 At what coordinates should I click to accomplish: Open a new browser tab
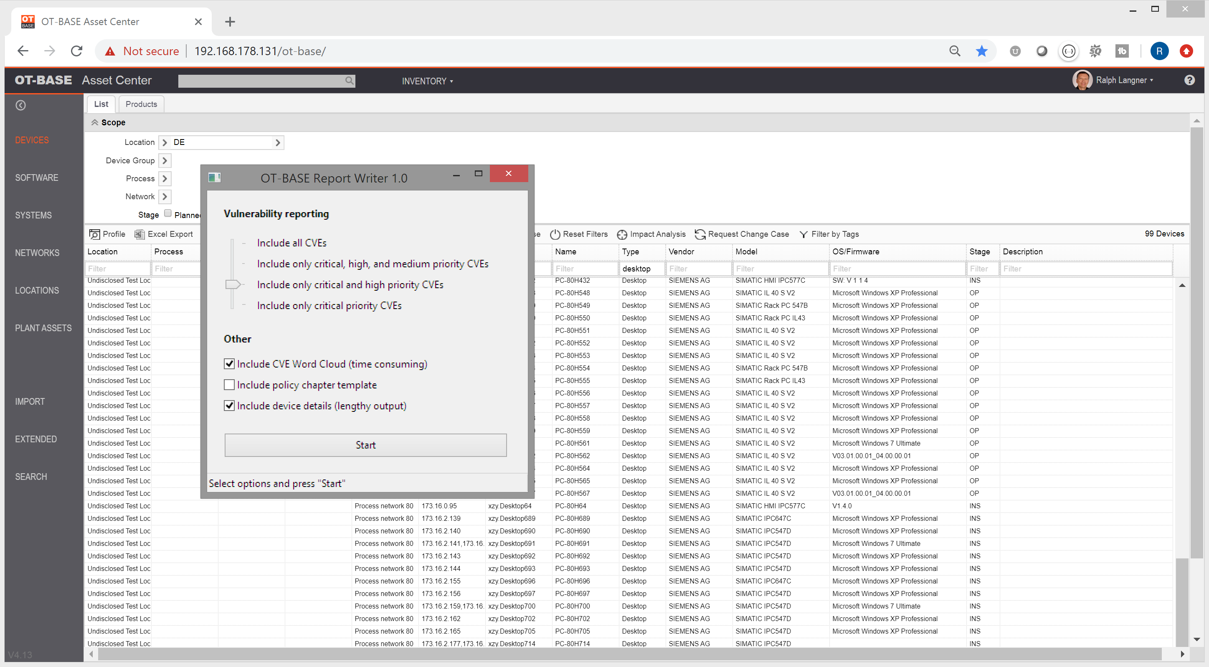(x=230, y=22)
